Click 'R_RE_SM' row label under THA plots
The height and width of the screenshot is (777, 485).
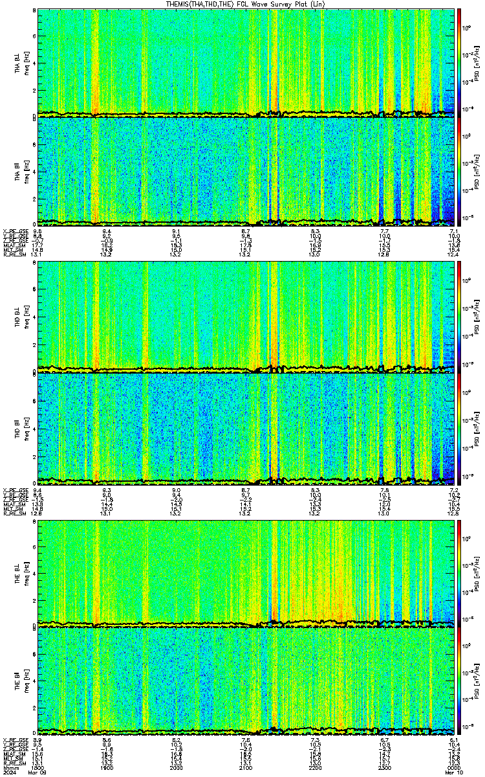click(x=16, y=254)
